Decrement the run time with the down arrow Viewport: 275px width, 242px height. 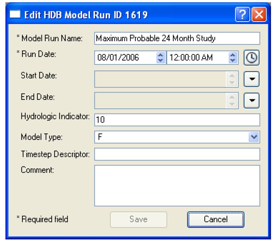point(233,60)
